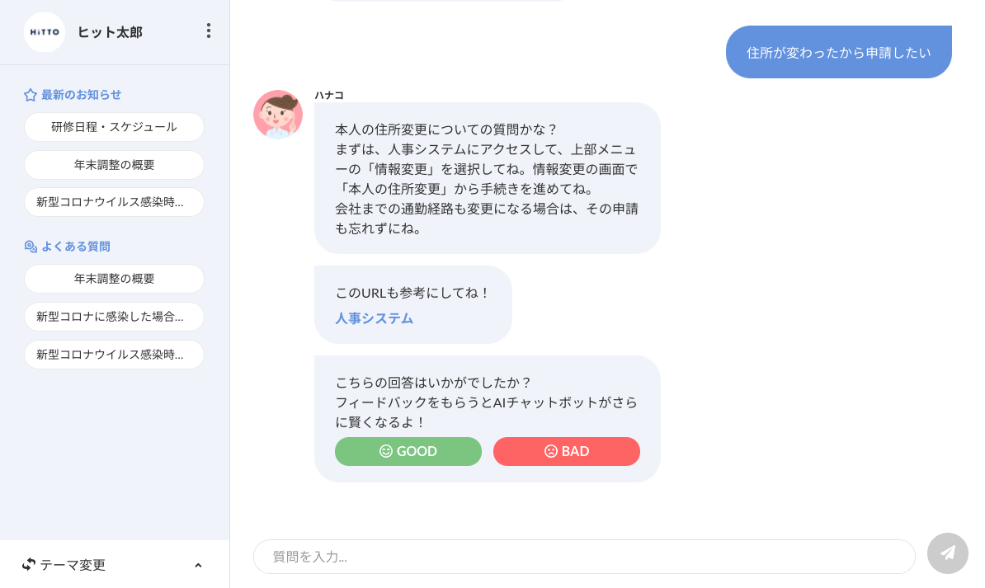Click the star icon beside 最新のお知らせ
This screenshot has height=588, width=985.
coord(31,95)
